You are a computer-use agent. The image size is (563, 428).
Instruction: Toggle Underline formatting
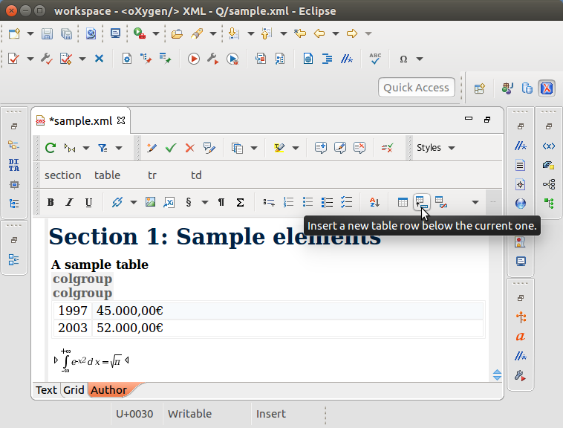[x=88, y=203]
